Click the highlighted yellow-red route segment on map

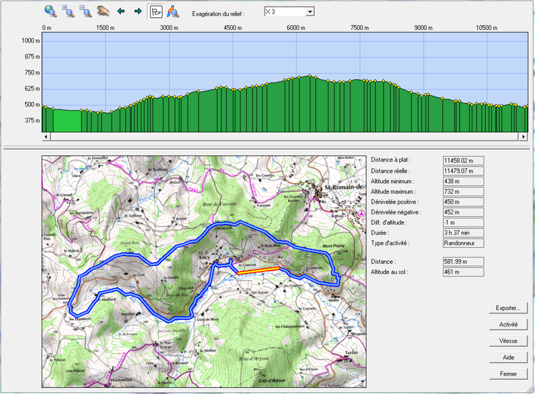point(258,270)
